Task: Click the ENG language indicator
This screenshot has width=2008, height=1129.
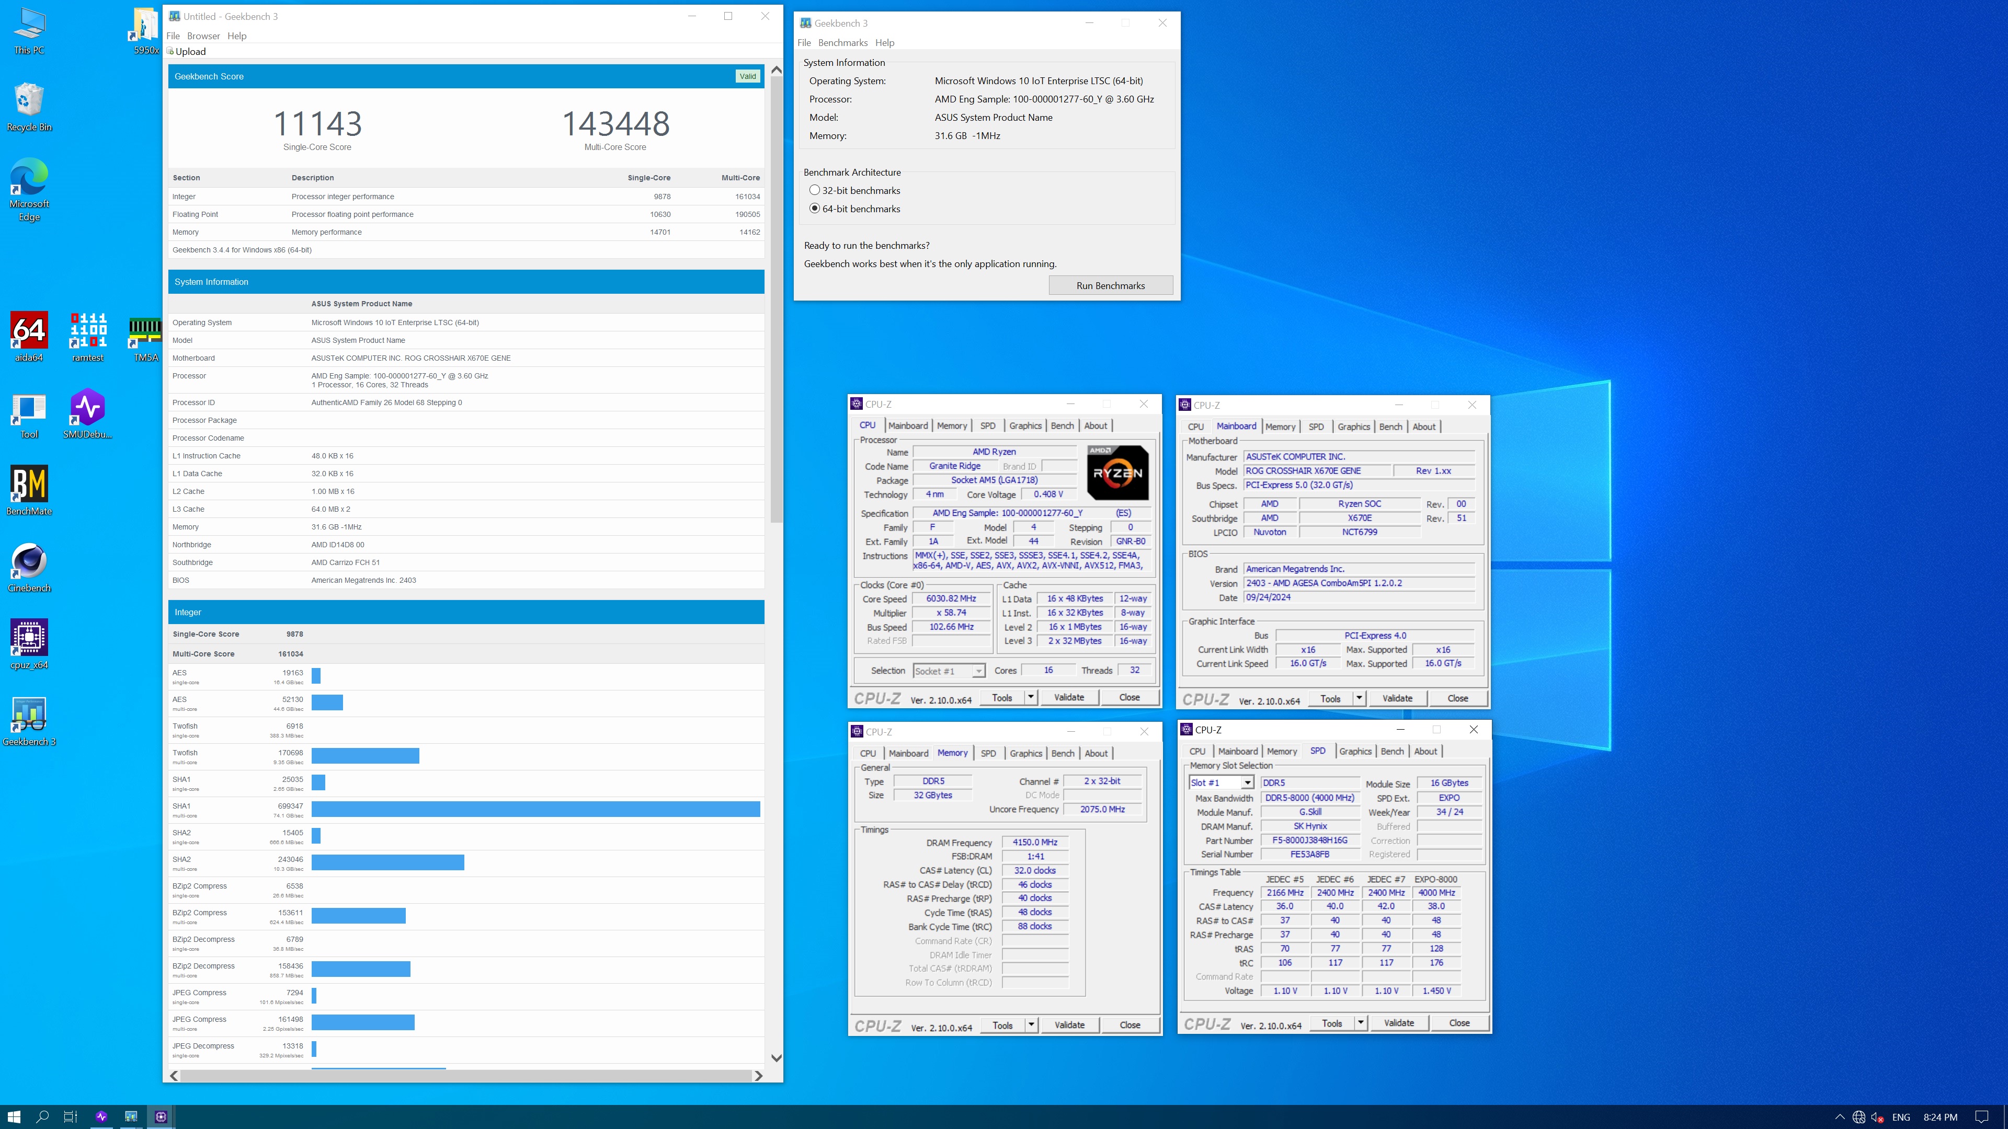Action: pos(1901,1116)
